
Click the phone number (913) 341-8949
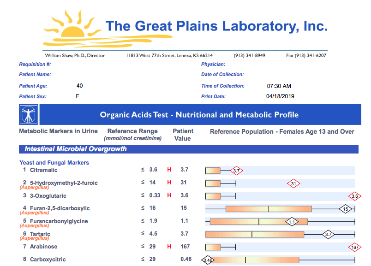[x=249, y=56]
